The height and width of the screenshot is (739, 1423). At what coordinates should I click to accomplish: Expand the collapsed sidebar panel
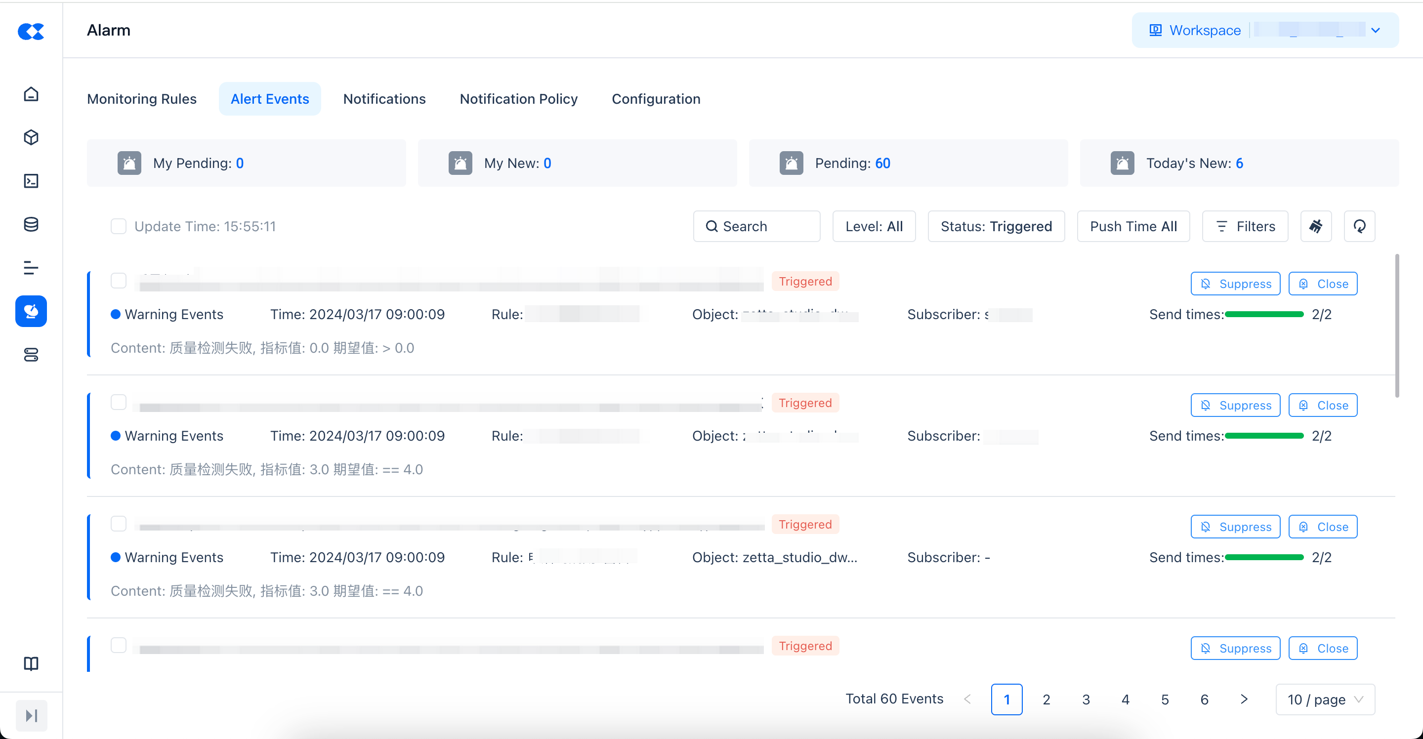[31, 715]
